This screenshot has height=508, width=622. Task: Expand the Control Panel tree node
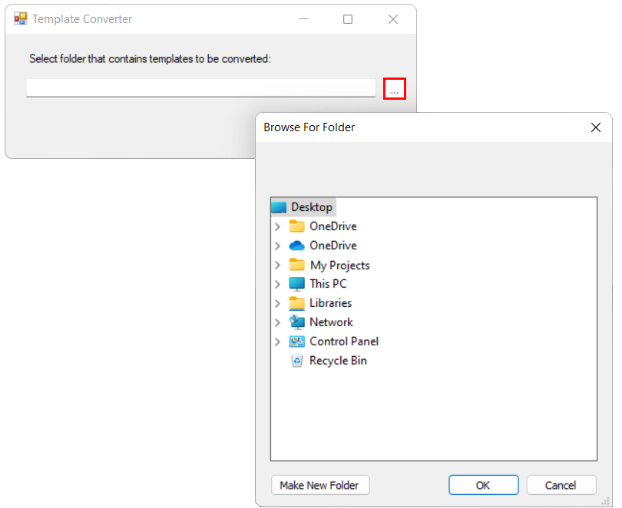pos(278,341)
